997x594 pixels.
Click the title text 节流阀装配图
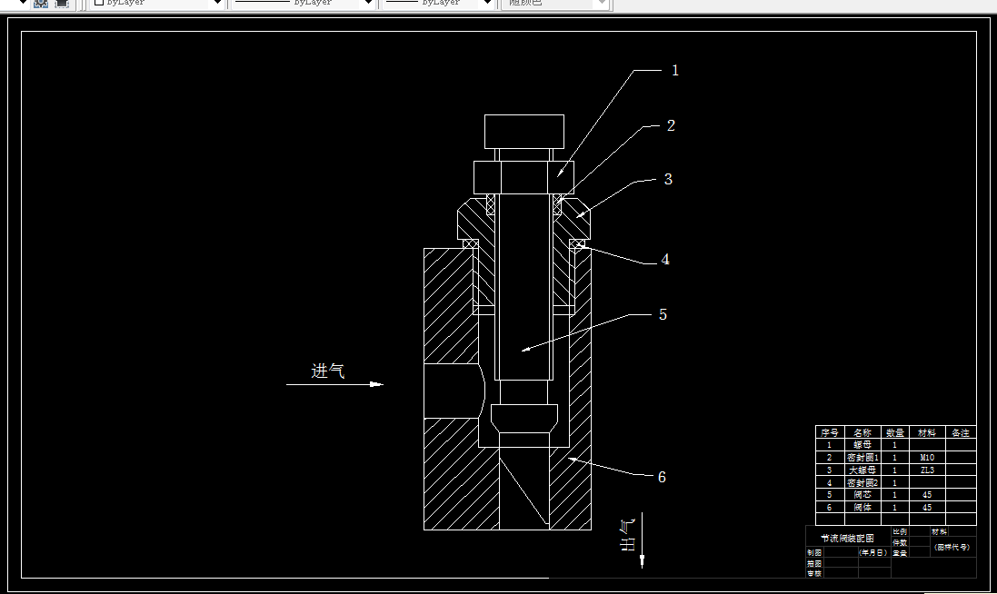848,538
